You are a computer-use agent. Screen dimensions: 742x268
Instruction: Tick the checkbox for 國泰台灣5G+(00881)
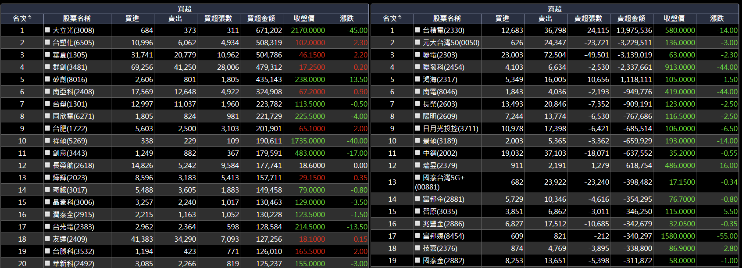pos(417,177)
